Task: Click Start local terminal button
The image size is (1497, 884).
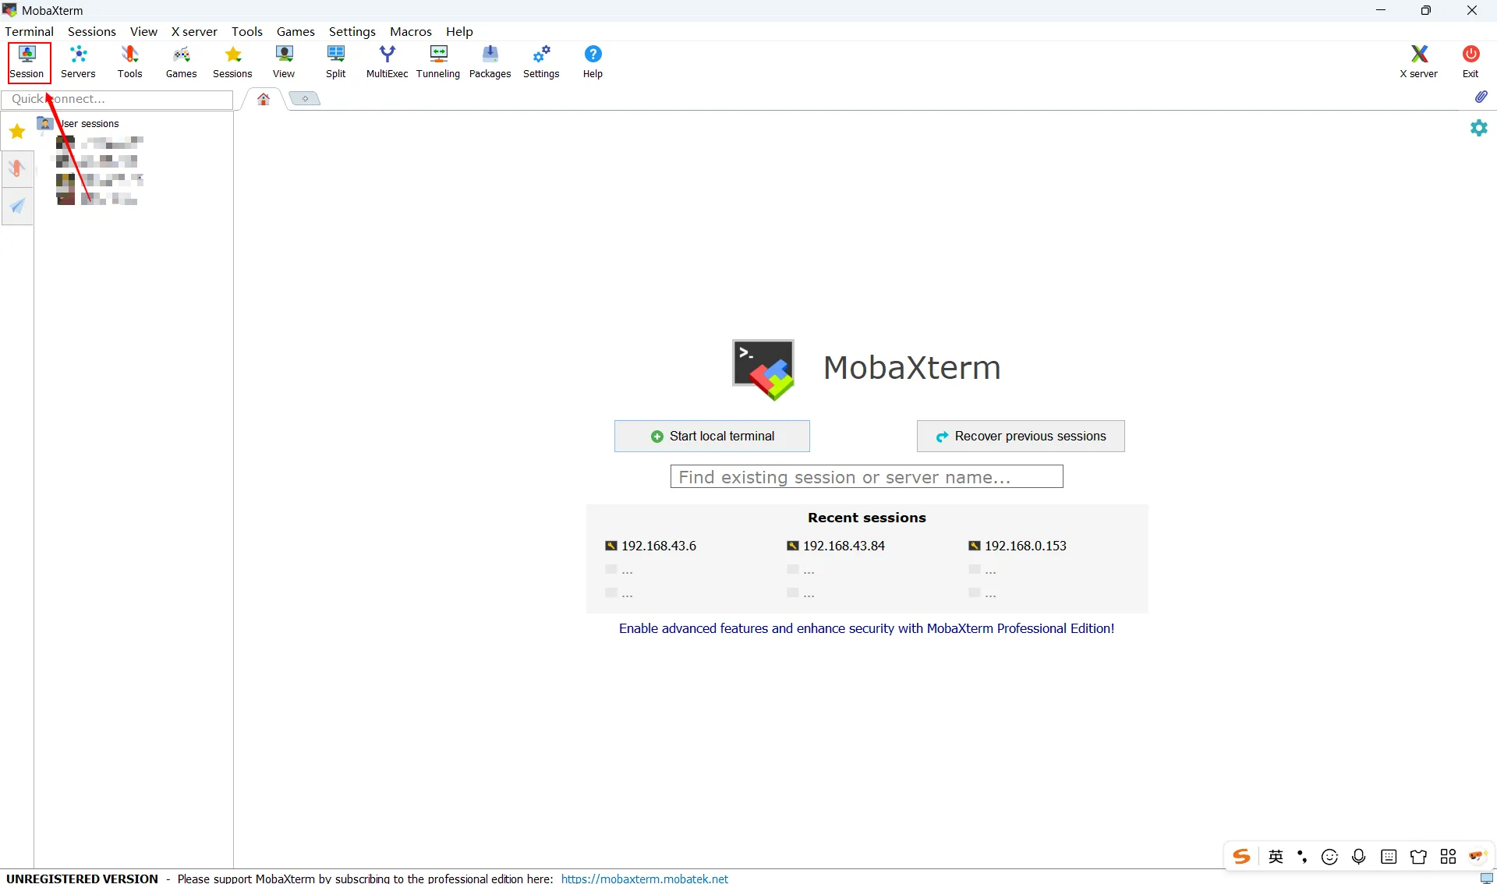Action: [x=712, y=437]
